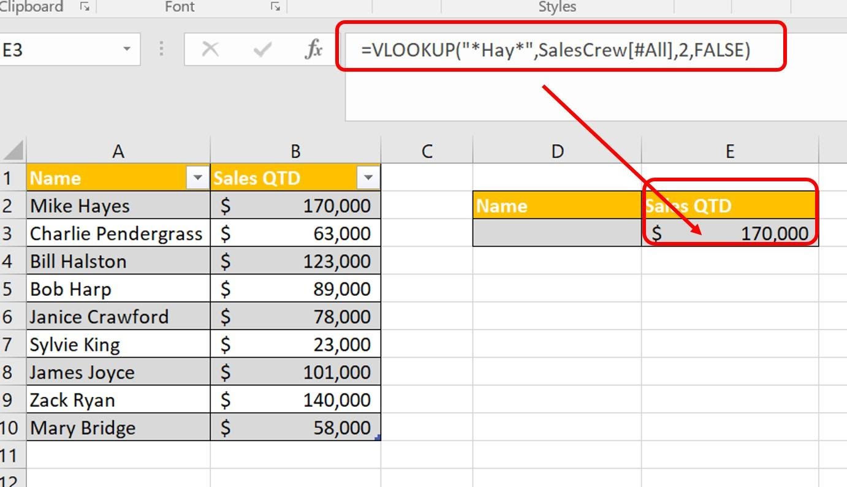Select column A header

coord(118,151)
